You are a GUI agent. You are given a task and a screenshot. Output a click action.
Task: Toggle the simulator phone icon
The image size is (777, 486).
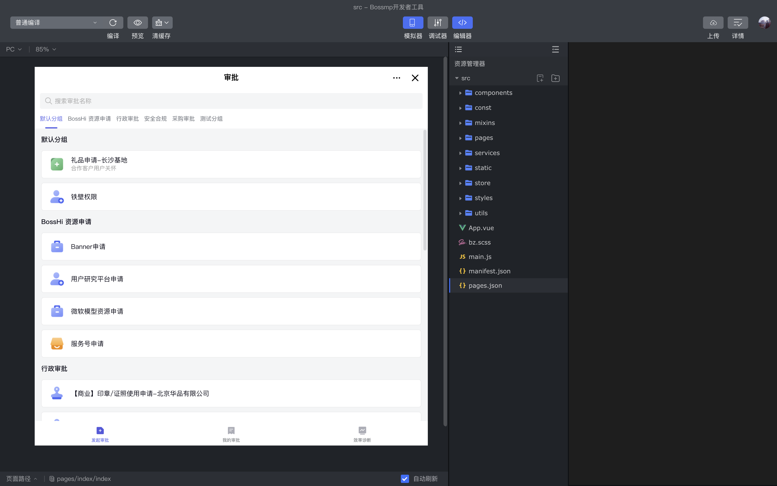click(413, 23)
